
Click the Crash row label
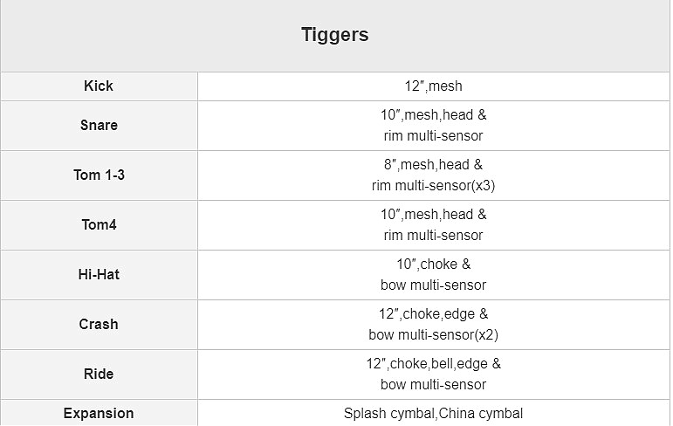(99, 324)
